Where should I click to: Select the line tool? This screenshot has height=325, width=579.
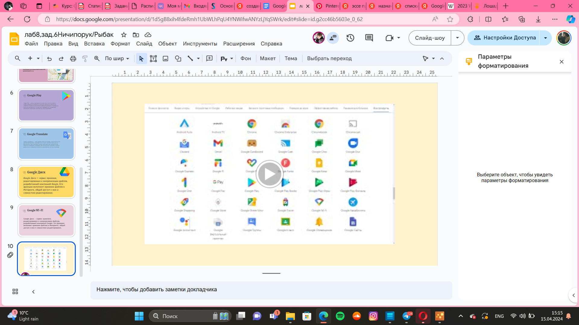(x=190, y=58)
